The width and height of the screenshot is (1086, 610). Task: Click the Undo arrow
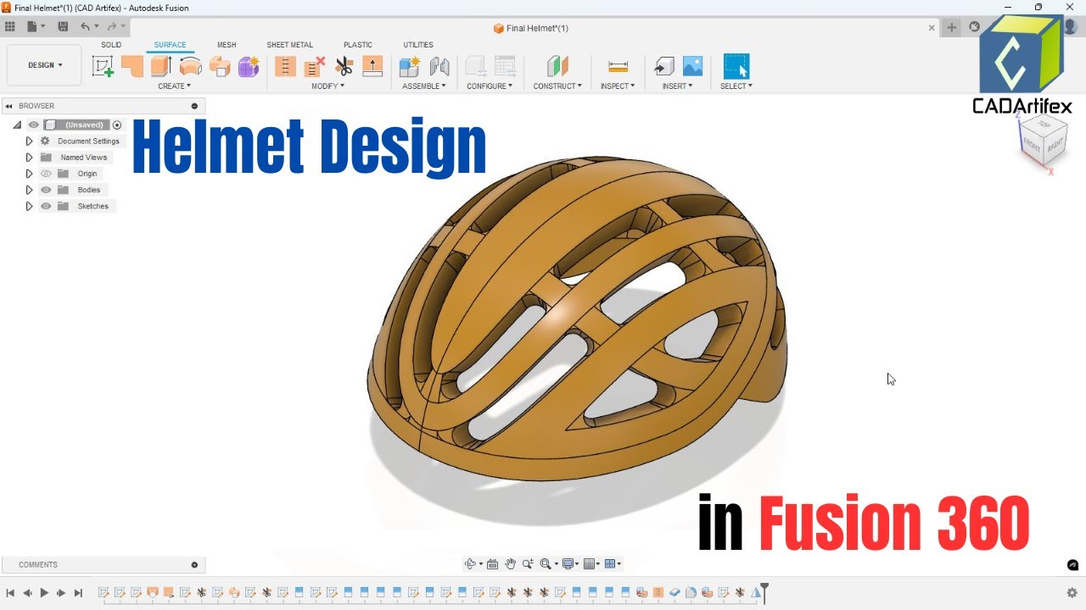pos(85,27)
